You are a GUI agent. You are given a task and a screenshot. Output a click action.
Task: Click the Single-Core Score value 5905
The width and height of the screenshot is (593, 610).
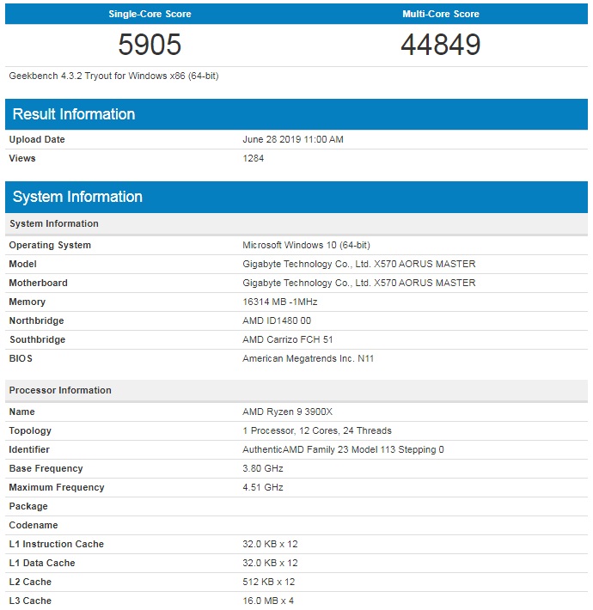[x=150, y=45]
